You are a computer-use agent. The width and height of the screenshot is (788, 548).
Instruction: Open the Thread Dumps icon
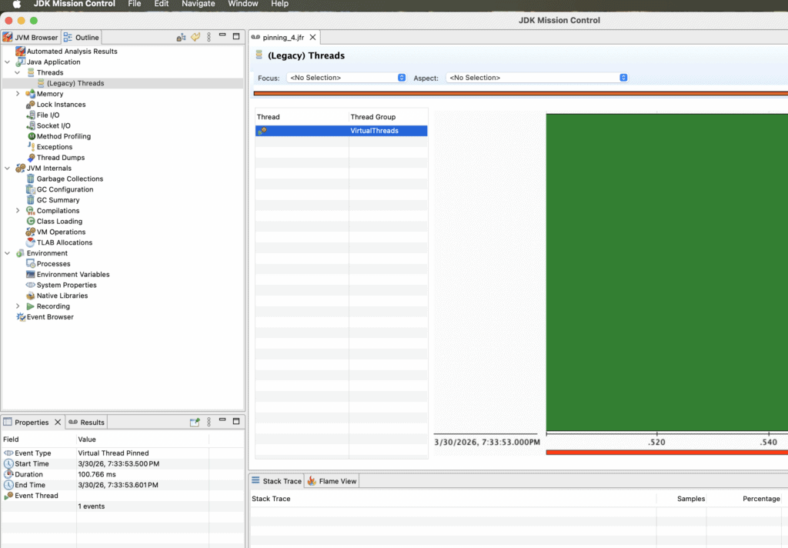[31, 157]
